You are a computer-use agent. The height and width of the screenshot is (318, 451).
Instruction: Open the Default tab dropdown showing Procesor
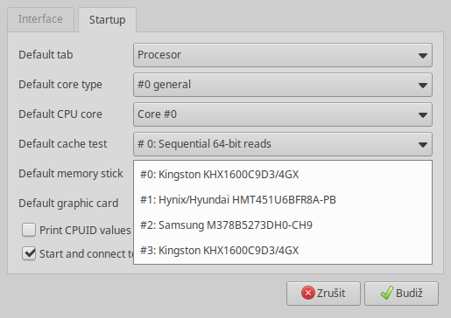283,55
